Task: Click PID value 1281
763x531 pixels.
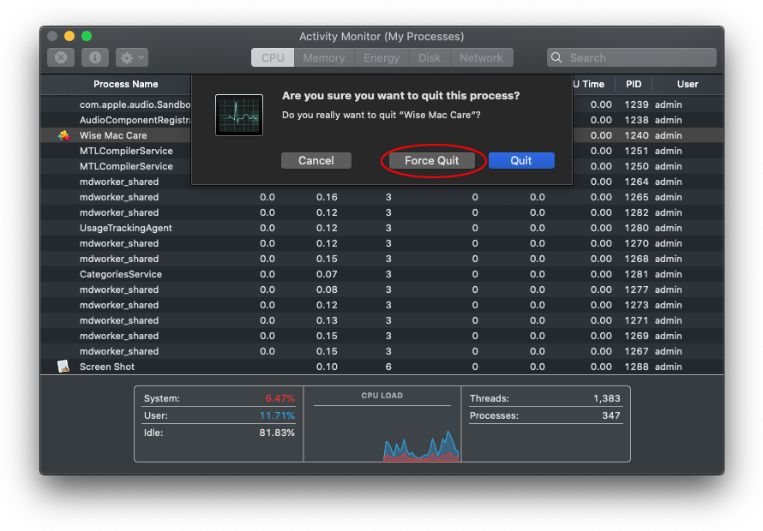Action: (636, 274)
